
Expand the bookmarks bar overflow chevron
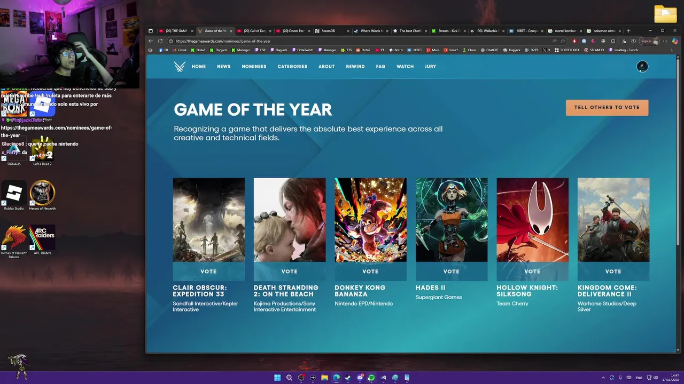point(672,50)
